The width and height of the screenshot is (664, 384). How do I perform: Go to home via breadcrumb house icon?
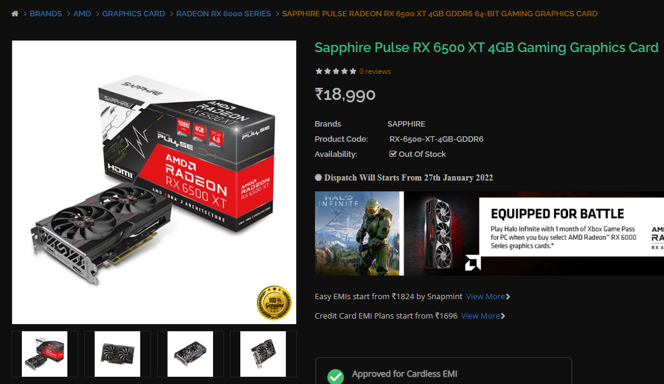click(x=15, y=13)
